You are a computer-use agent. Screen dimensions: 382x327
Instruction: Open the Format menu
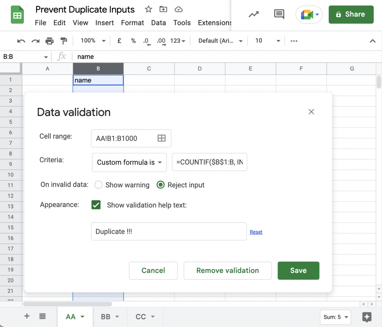click(x=132, y=23)
